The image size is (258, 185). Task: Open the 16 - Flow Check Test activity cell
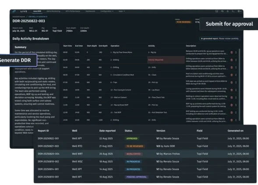tap(156, 98)
